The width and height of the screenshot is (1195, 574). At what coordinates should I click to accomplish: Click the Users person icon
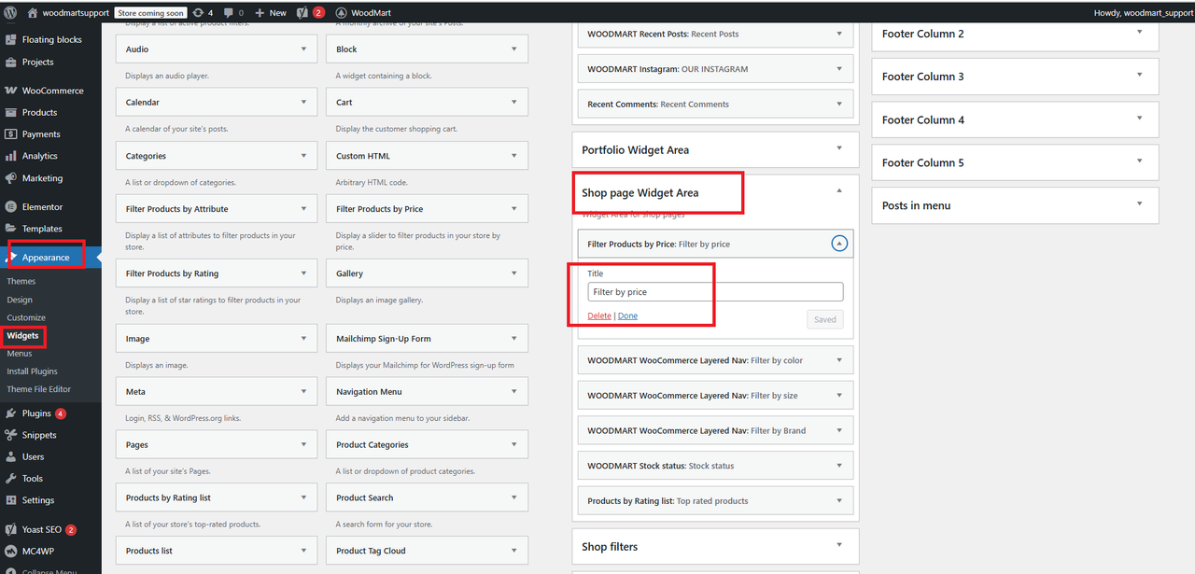pyautogui.click(x=10, y=457)
